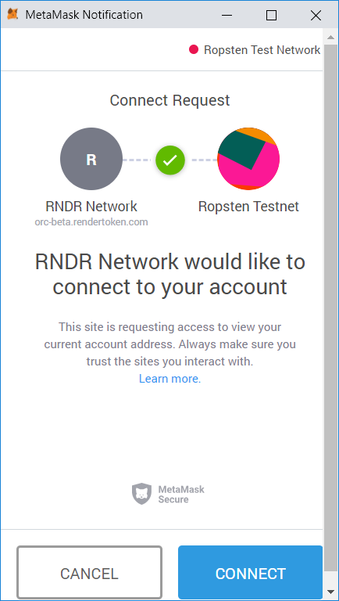This screenshot has width=339, height=601.
Task: Minimize the MetaMask Notification window
Action: 227,15
